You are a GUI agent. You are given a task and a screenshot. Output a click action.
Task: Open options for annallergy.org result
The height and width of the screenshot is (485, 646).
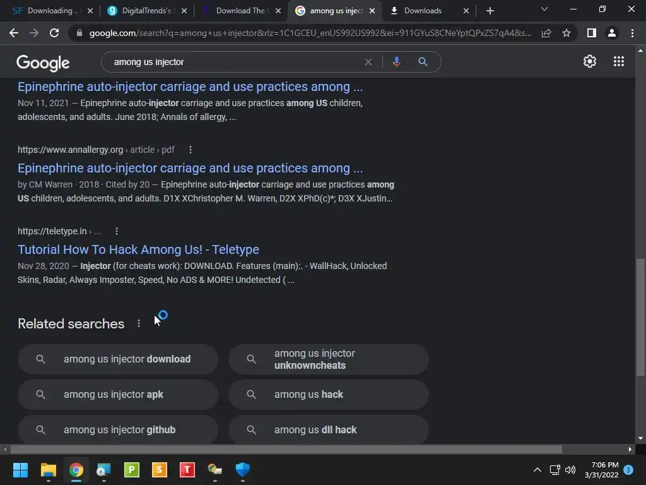pos(191,150)
